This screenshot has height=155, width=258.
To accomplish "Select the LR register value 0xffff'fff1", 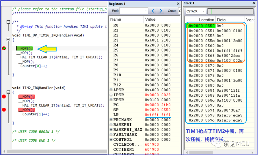I will click(158, 115).
